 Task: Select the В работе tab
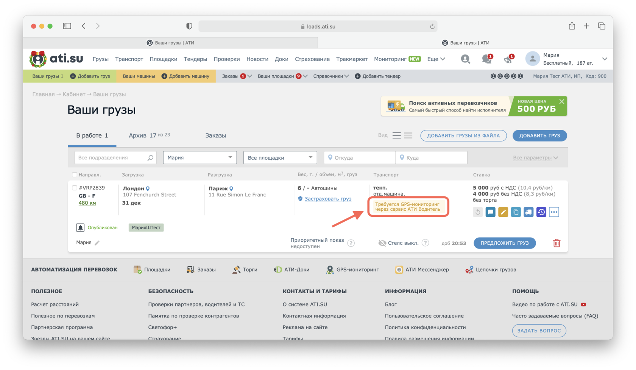(x=92, y=135)
